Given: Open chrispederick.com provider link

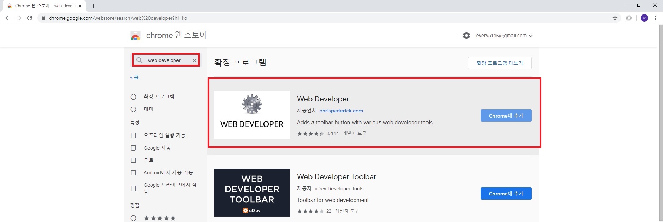Looking at the screenshot, I should pos(341,111).
